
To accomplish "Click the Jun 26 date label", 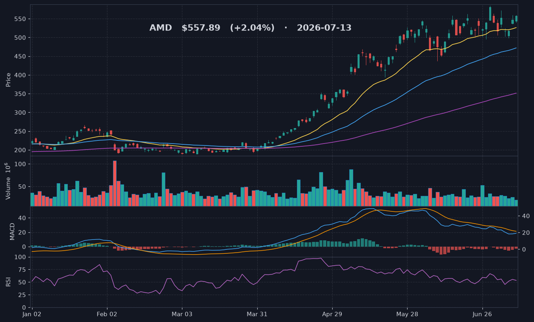I will [x=482, y=314].
